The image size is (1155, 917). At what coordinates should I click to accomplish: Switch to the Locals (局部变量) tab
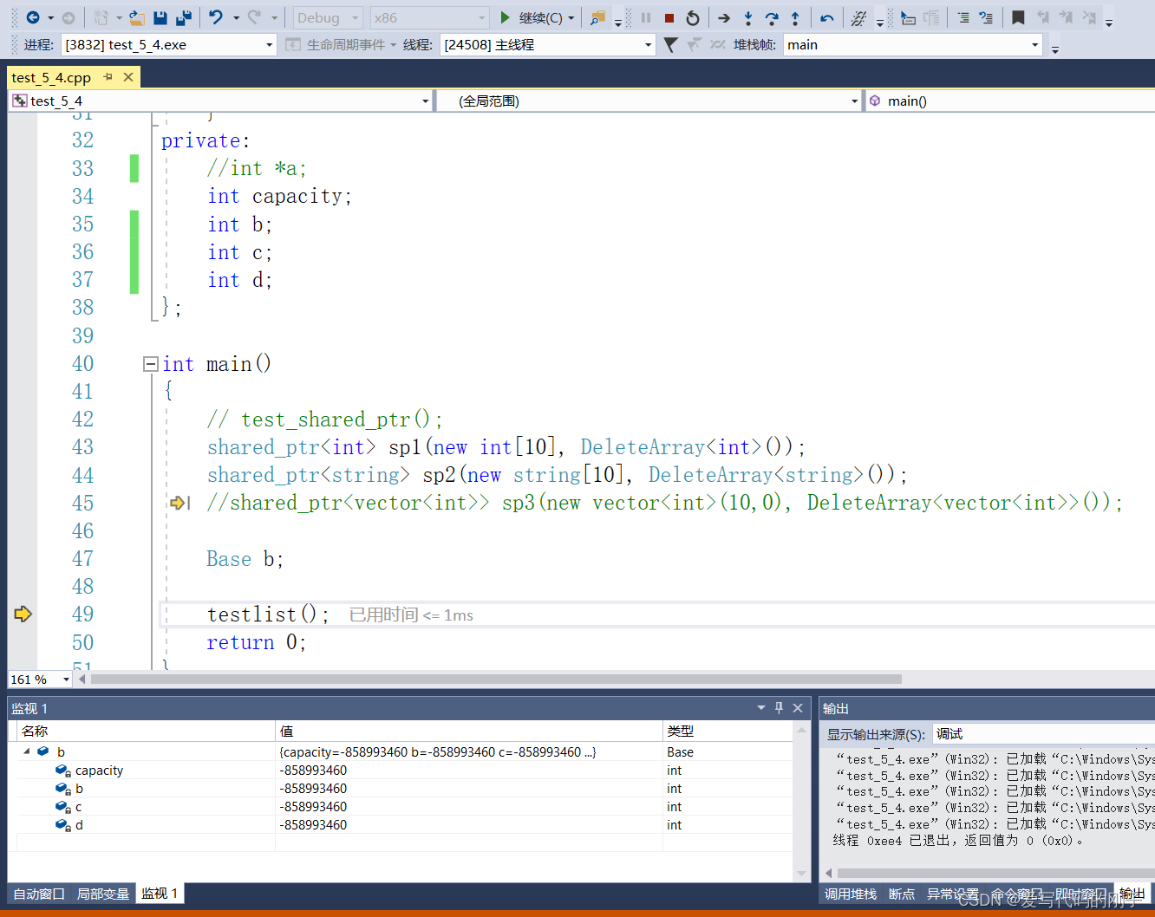tap(103, 894)
